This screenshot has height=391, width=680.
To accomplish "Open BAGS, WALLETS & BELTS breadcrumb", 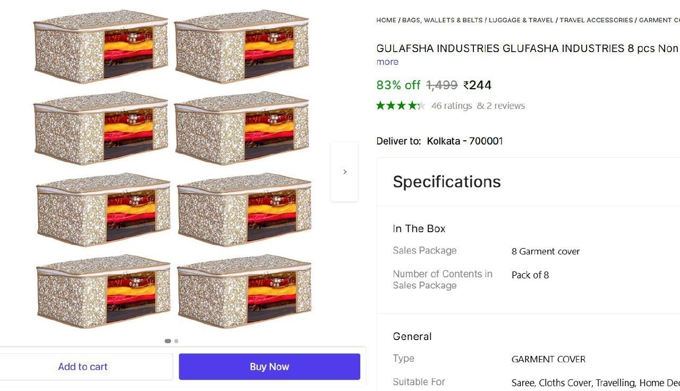I will click(x=443, y=20).
